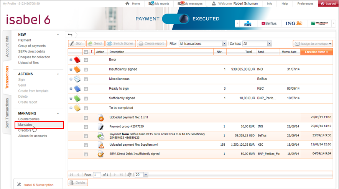Expand the Error group row
The image size is (339, 189).
tap(71, 60)
